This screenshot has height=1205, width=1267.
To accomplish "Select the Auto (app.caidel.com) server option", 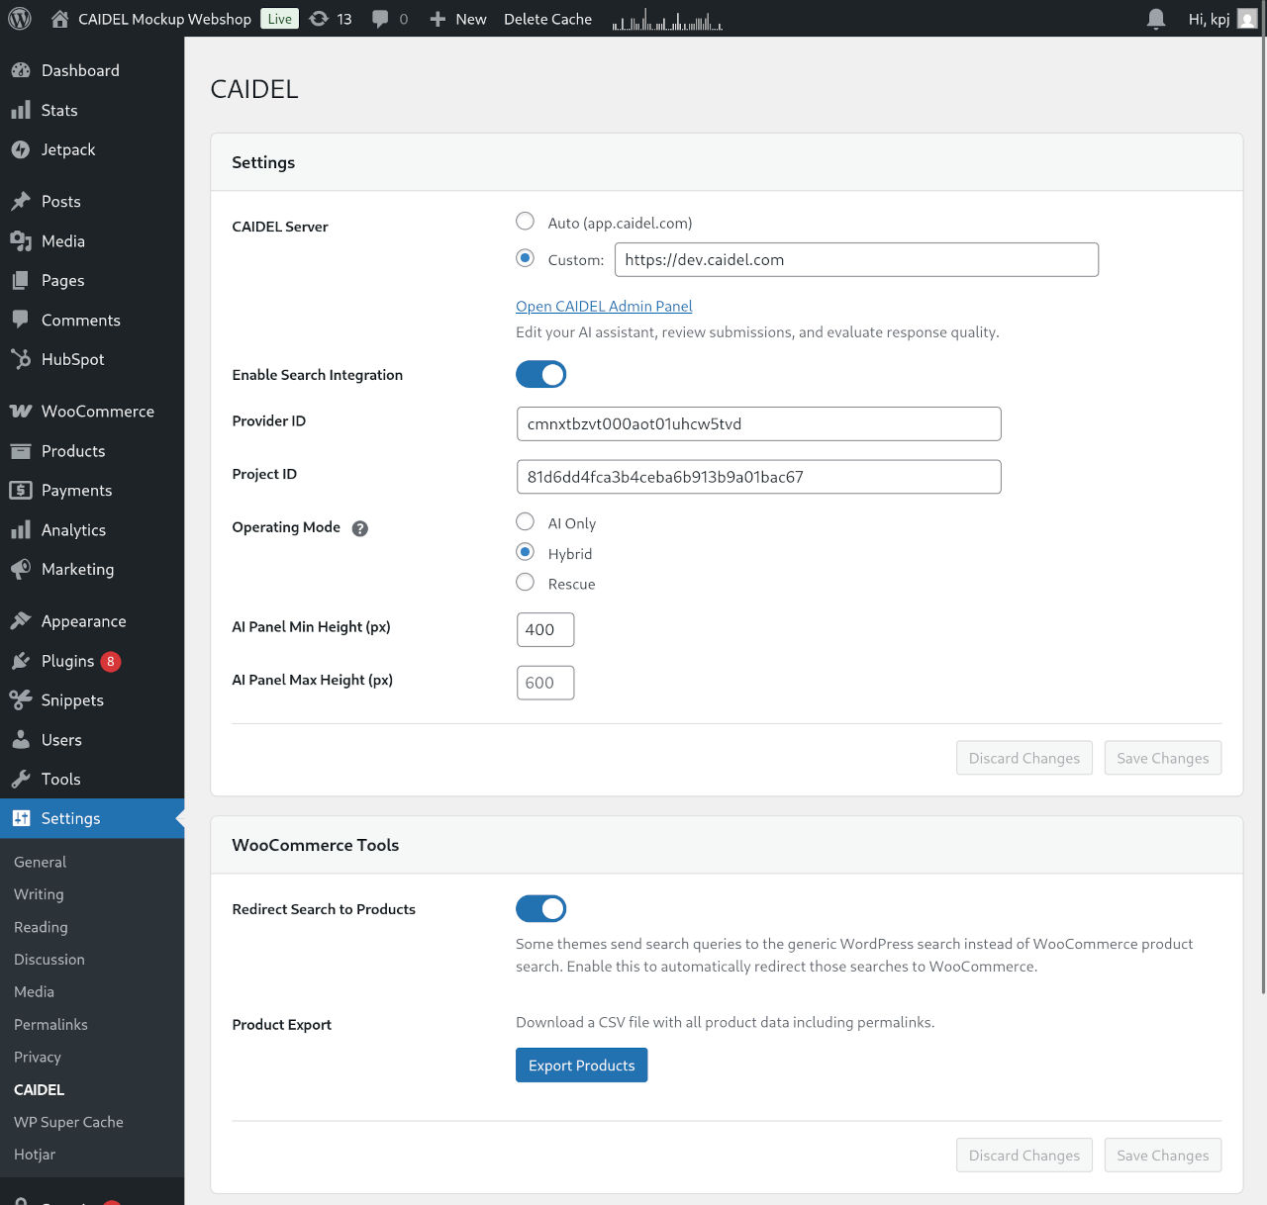I will click(x=525, y=221).
